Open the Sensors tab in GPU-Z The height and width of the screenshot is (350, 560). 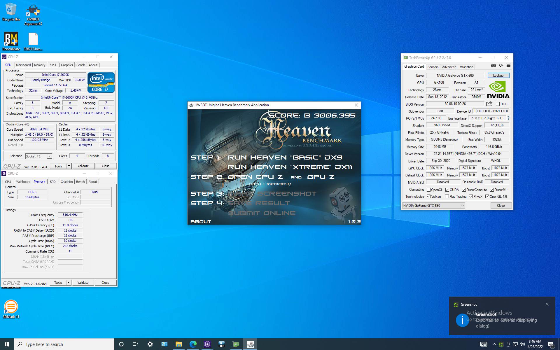click(433, 67)
